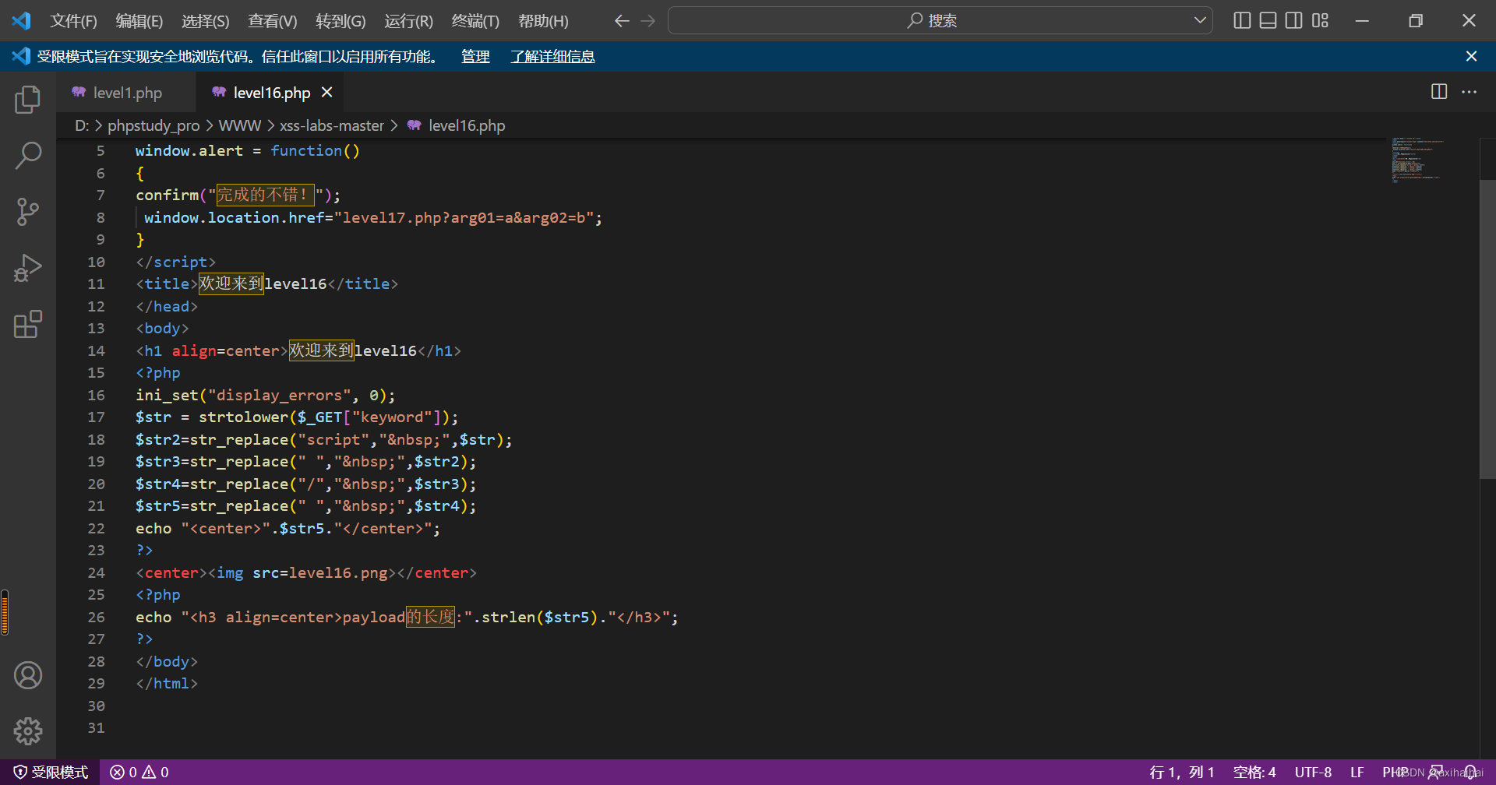Toggle the secondary sidebar
Image resolution: width=1496 pixels, height=785 pixels.
pyautogui.click(x=1293, y=20)
